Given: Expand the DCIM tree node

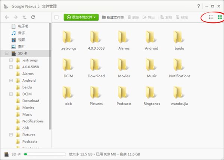Looking at the screenshot, I should click(11, 94).
